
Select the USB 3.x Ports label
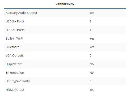point(15,21)
